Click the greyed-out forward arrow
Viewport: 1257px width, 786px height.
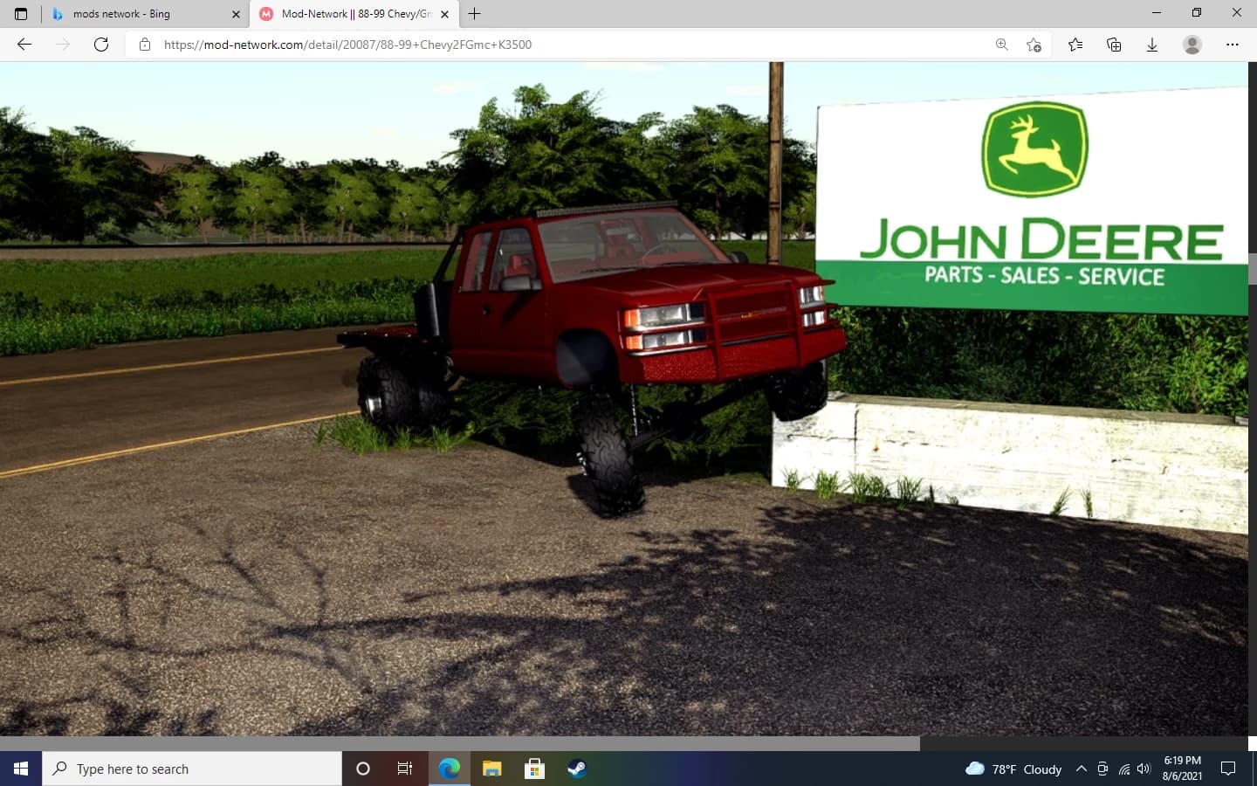pyautogui.click(x=63, y=45)
